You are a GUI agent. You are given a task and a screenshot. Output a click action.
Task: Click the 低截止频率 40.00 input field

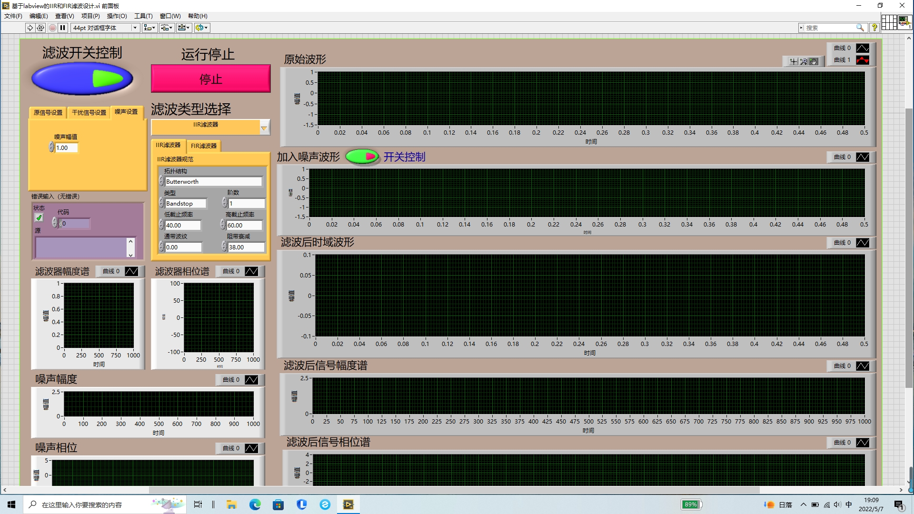tap(182, 226)
